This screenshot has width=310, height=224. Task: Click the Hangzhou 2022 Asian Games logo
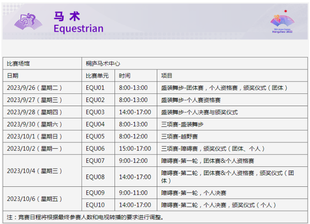point(283,22)
